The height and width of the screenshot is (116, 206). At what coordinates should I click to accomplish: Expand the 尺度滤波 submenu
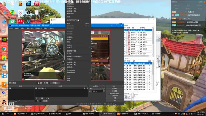click(x=78, y=59)
